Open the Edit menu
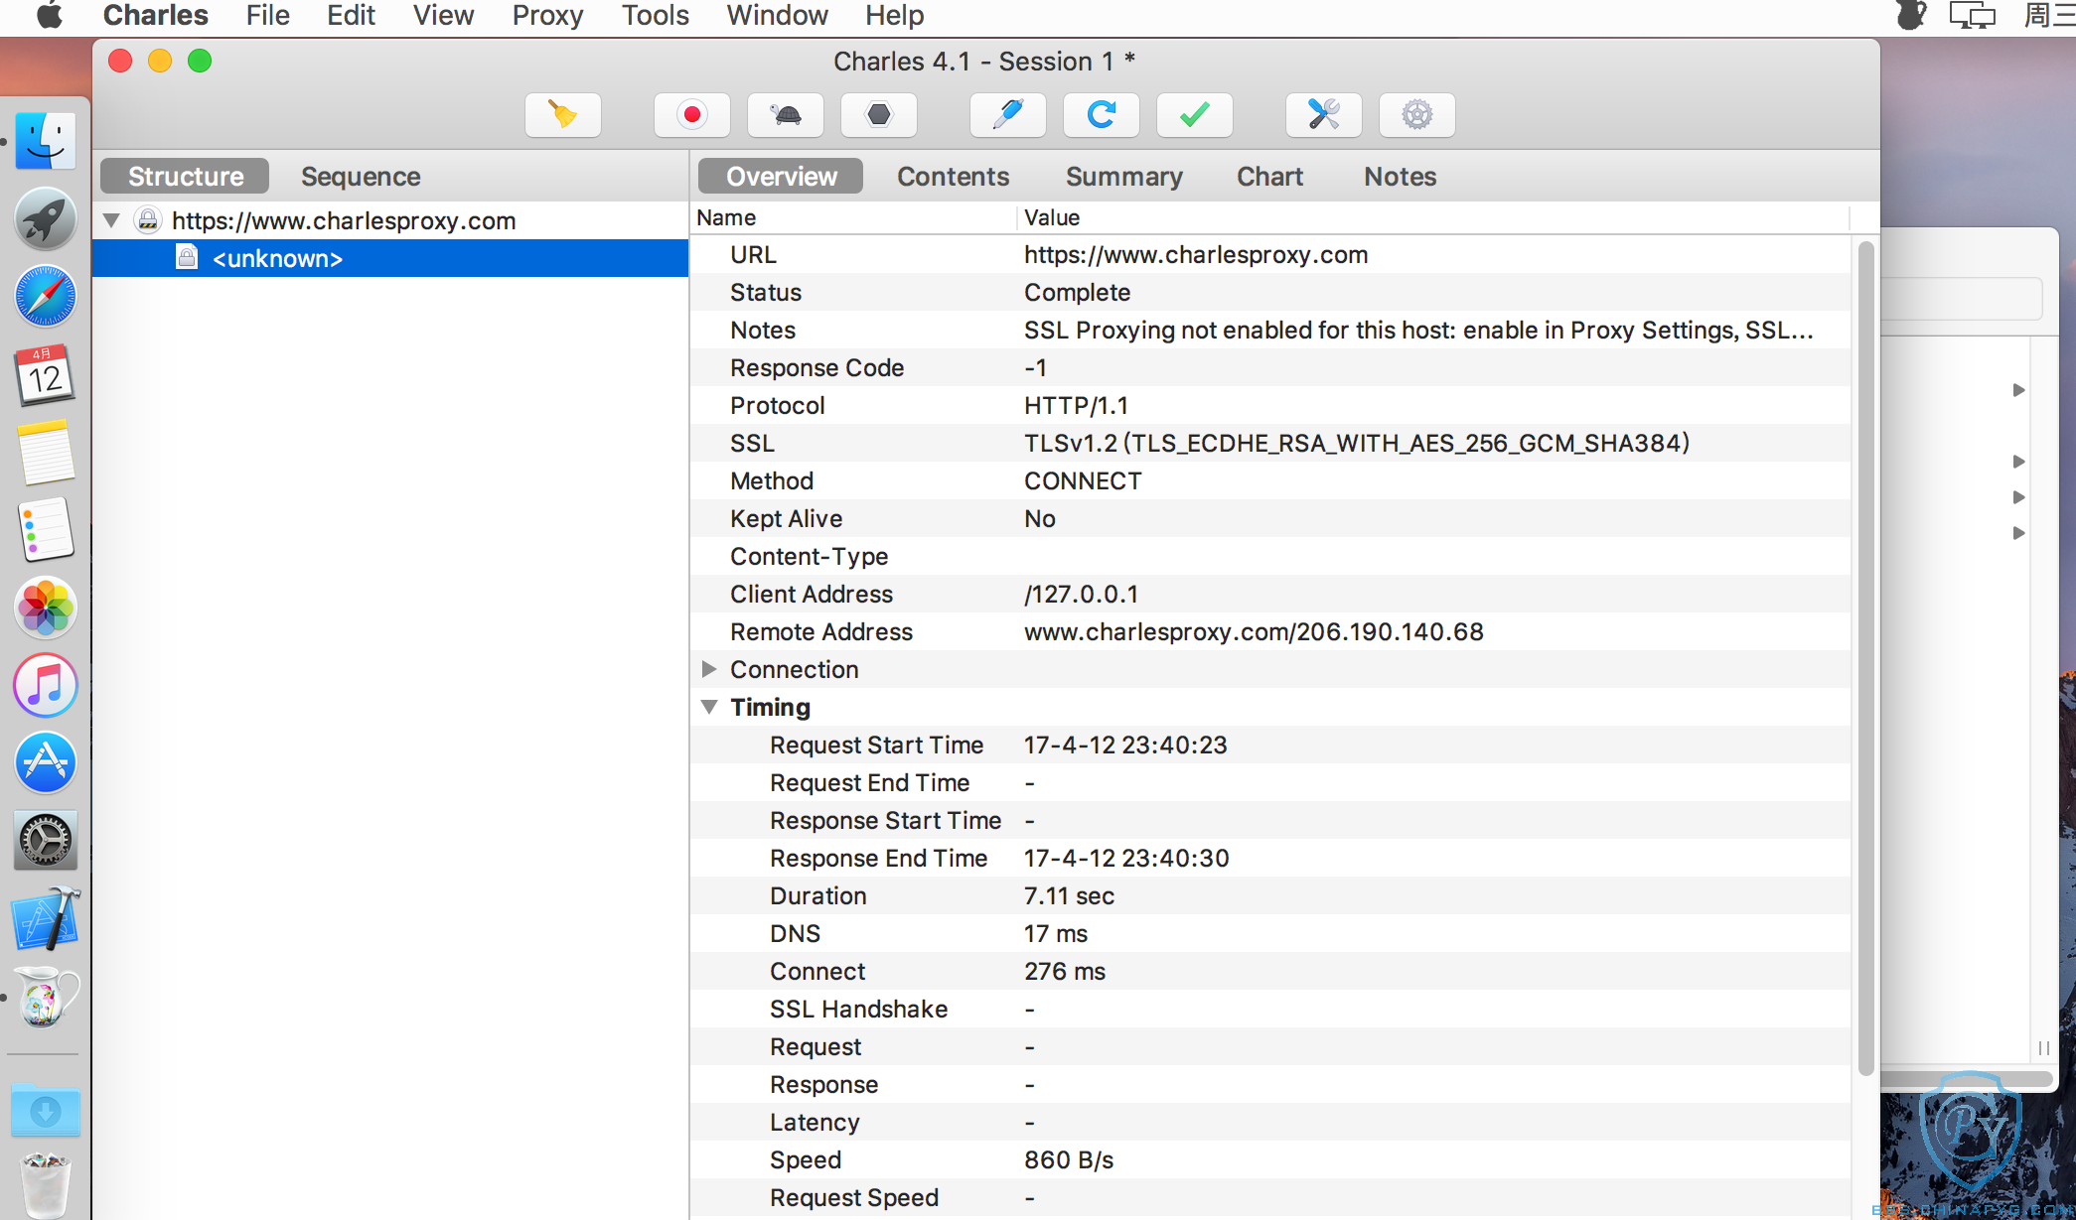 click(x=351, y=16)
